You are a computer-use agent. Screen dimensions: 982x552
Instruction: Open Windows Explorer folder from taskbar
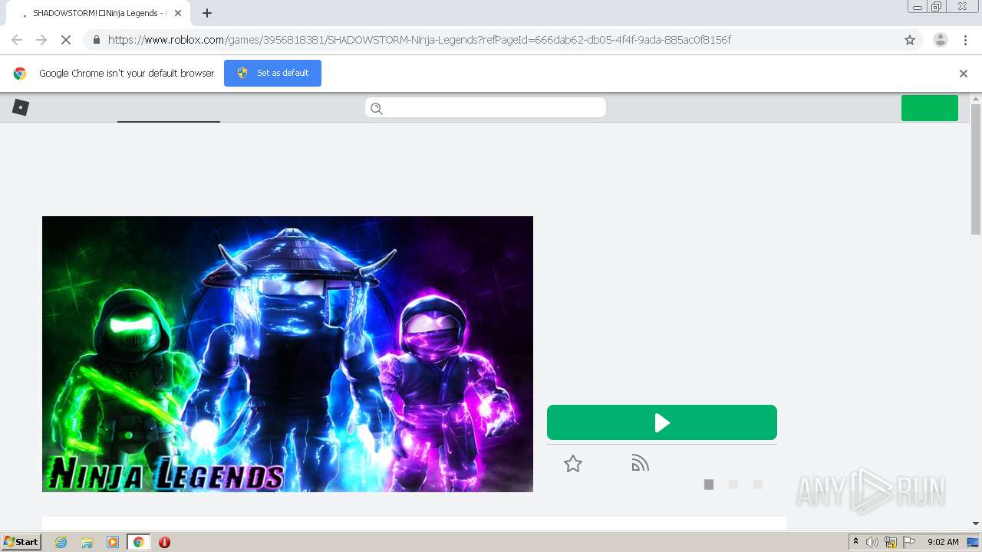click(87, 542)
